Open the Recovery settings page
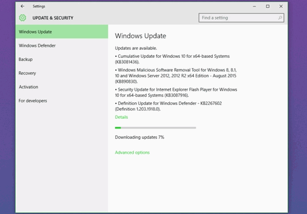Viewport: 307px width, 214px height. point(62,73)
